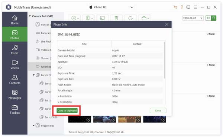The height and width of the screenshot is (137, 223).
Task: Go to Videos in the sidebar
Action: [14, 64]
